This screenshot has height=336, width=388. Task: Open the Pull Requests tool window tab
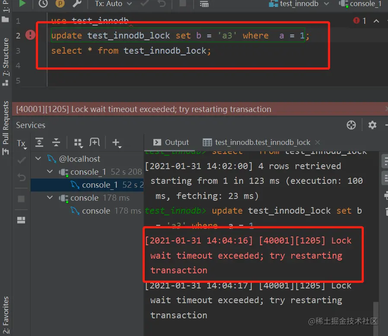click(x=6, y=128)
